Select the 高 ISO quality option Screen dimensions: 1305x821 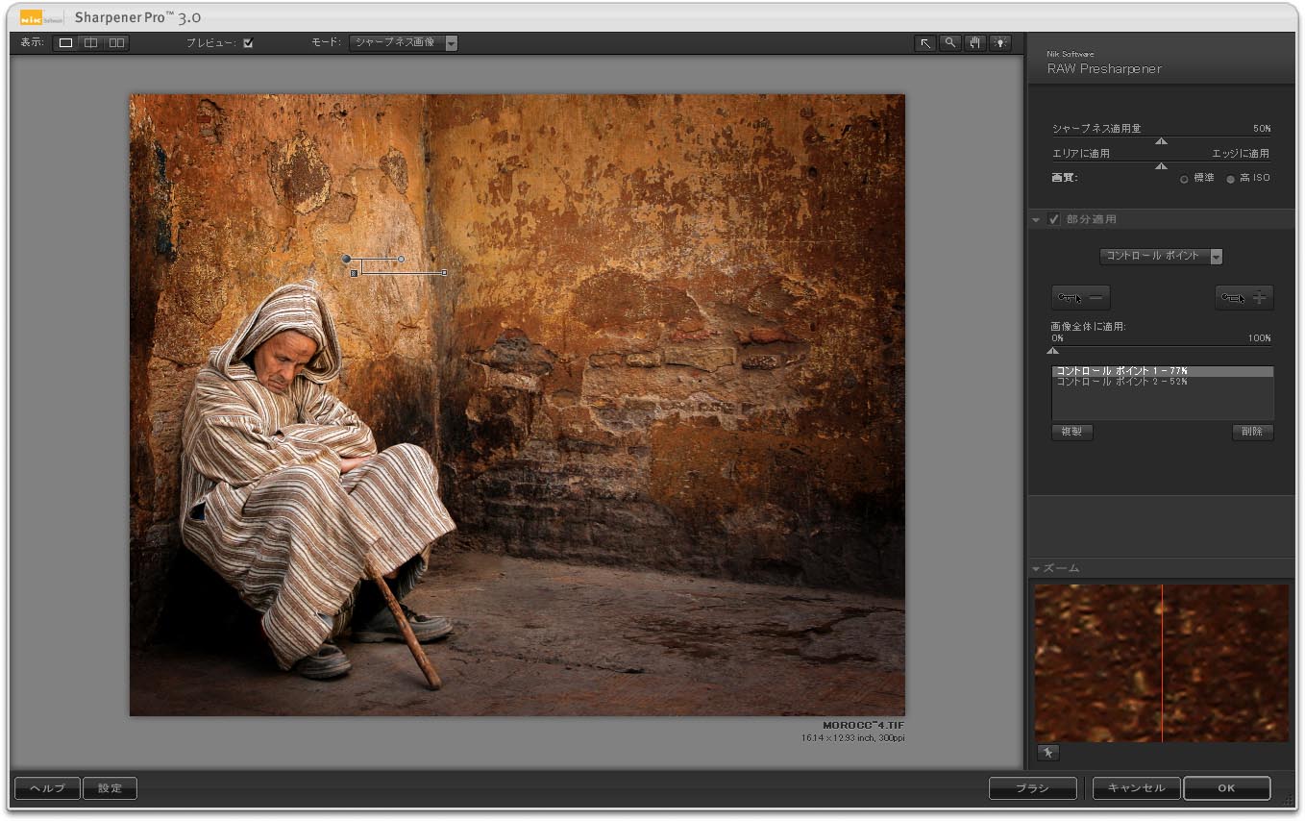pos(1231,179)
